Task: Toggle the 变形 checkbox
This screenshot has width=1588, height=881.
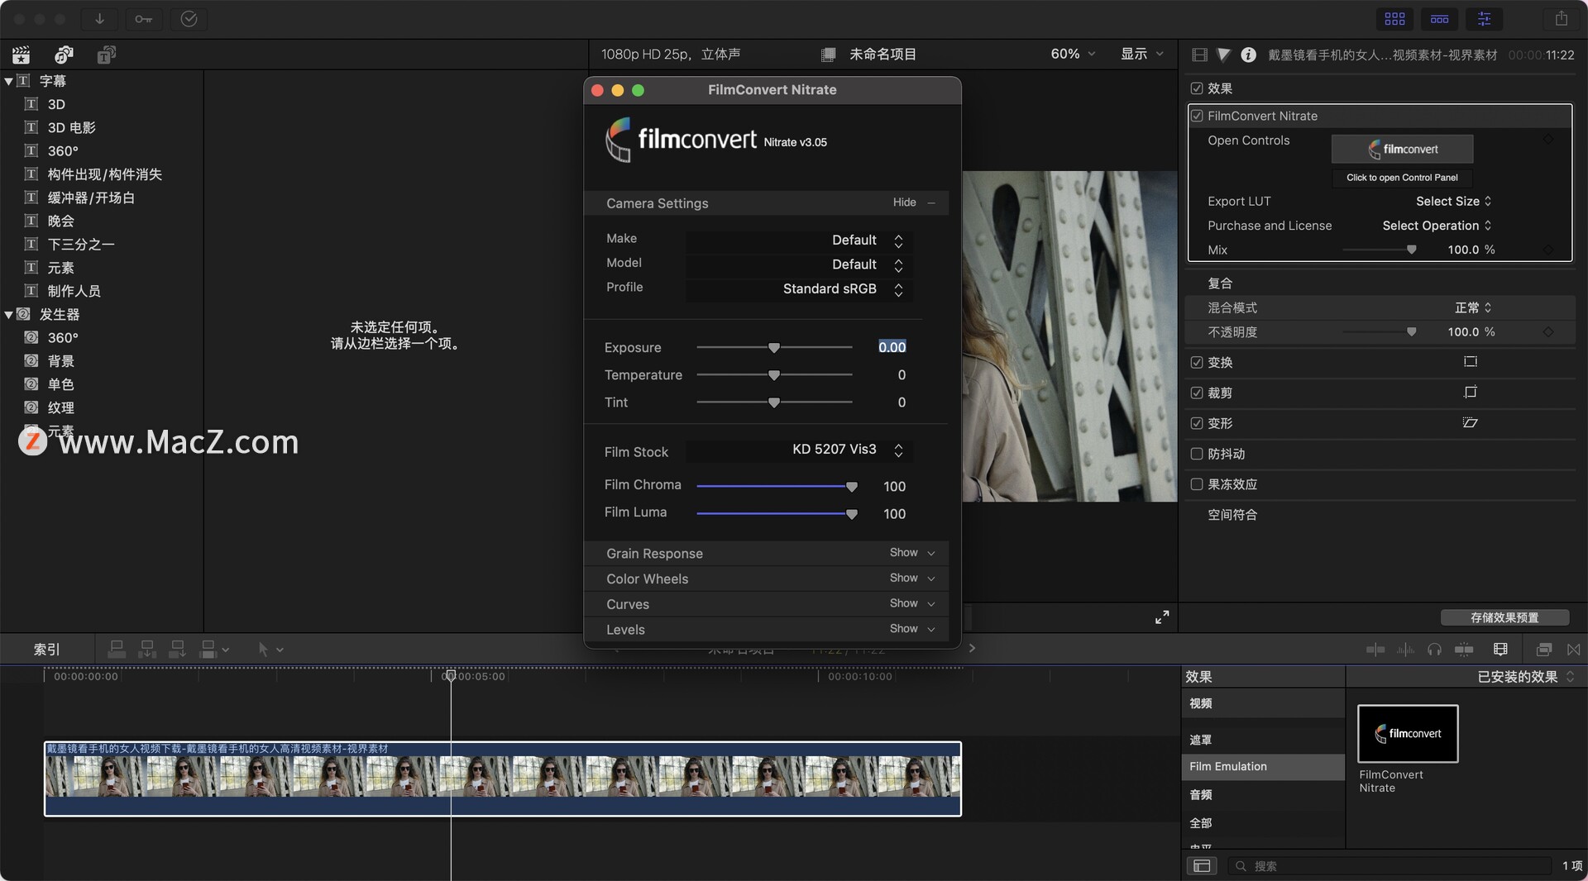Action: pos(1197,423)
